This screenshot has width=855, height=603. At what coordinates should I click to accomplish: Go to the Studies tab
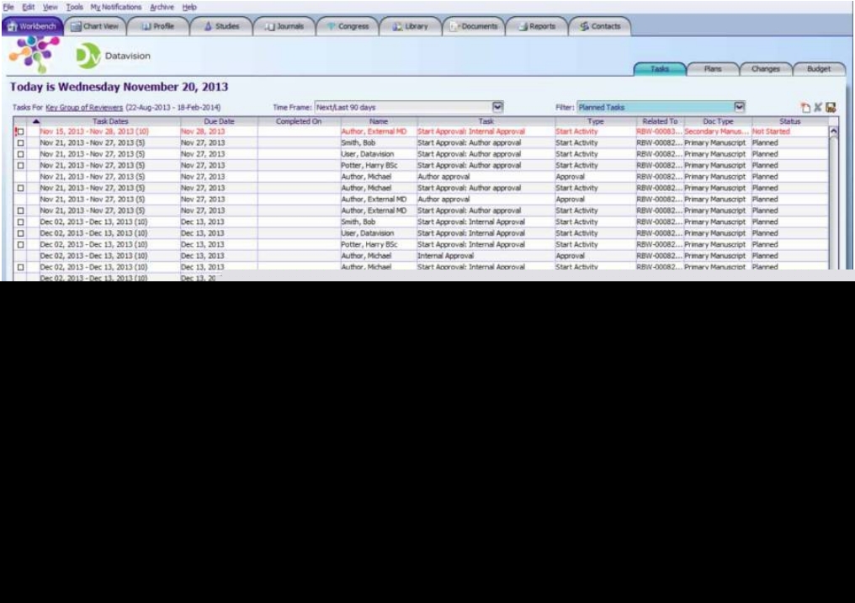[x=221, y=26]
